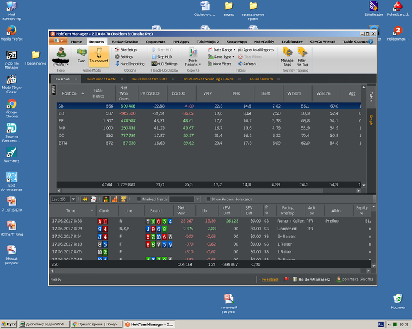The image size is (412, 329).
Task: Open the HM Apps tab
Action: click(181, 42)
